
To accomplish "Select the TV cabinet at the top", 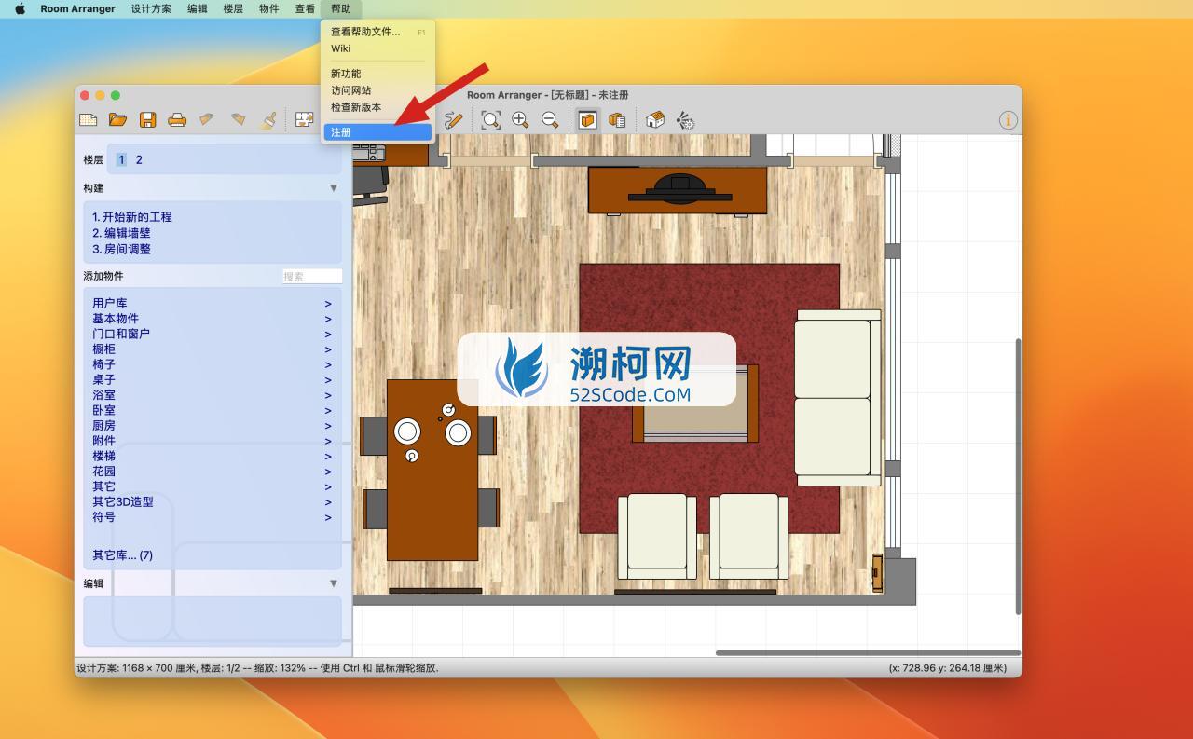I will pos(678,190).
